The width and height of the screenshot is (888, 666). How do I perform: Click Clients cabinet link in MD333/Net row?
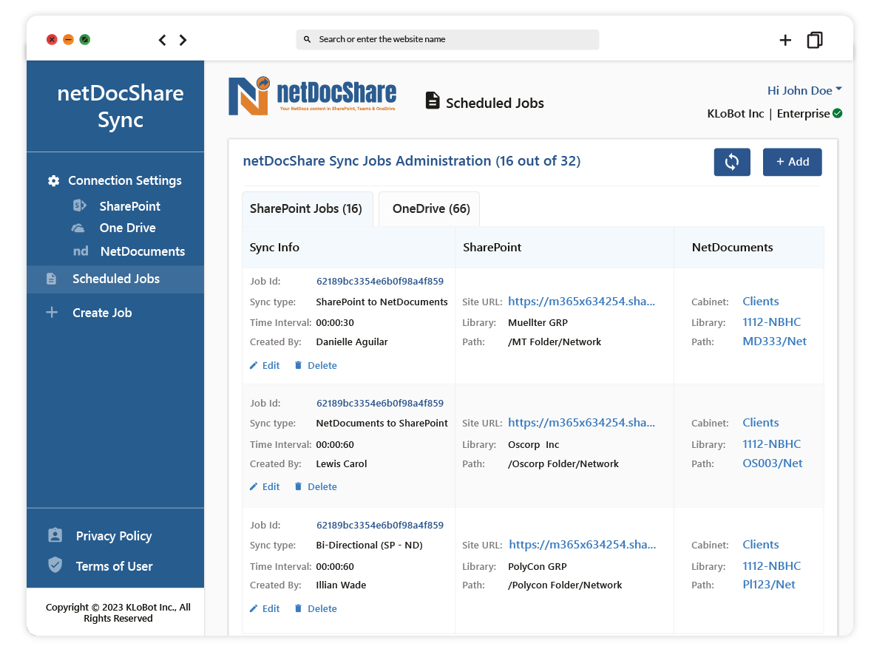tap(761, 302)
